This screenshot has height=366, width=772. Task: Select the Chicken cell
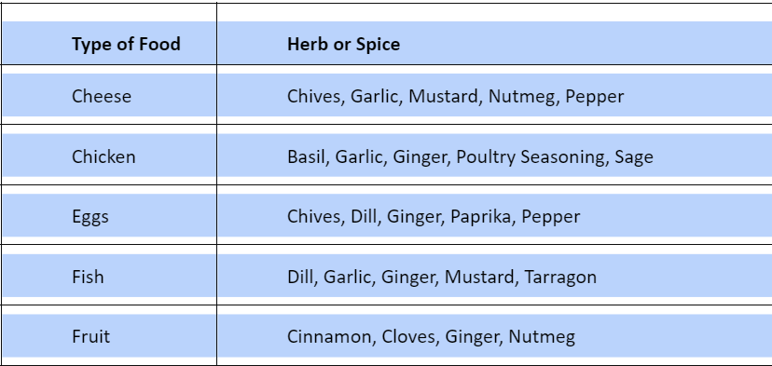(109, 155)
